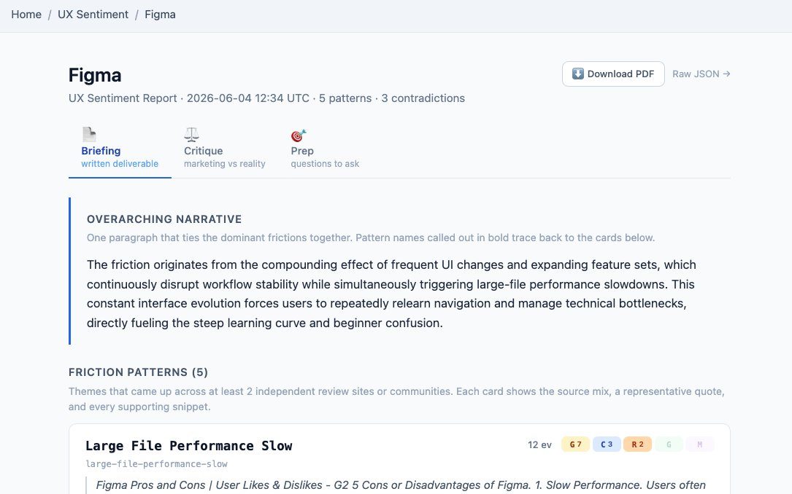The width and height of the screenshot is (792, 494).
Task: Click the Friction Patterns (5) heading
Action: click(139, 372)
